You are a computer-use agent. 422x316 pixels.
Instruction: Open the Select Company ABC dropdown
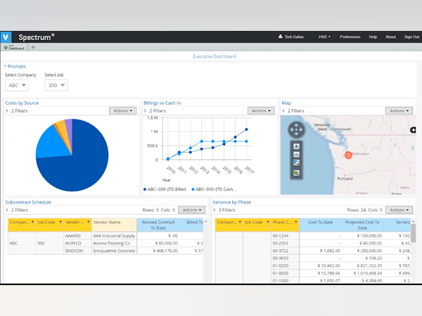click(x=17, y=85)
